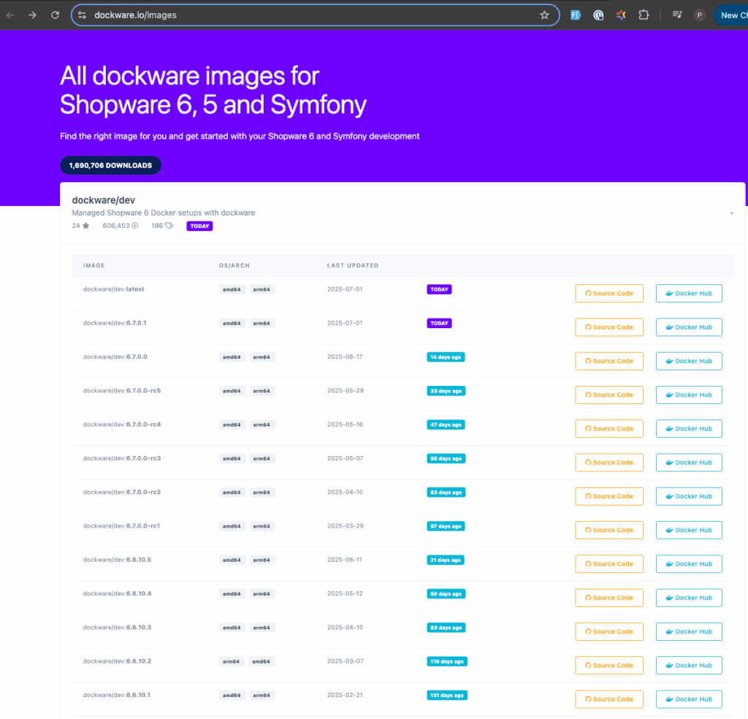Bookmark this page with the star icon
Viewport: 748px width, 719px height.
click(x=544, y=15)
